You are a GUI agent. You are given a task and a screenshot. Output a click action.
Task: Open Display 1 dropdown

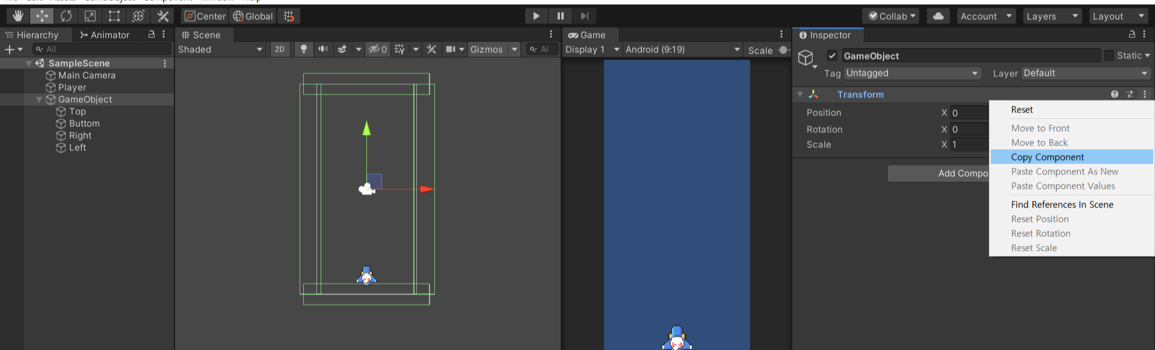click(x=593, y=49)
